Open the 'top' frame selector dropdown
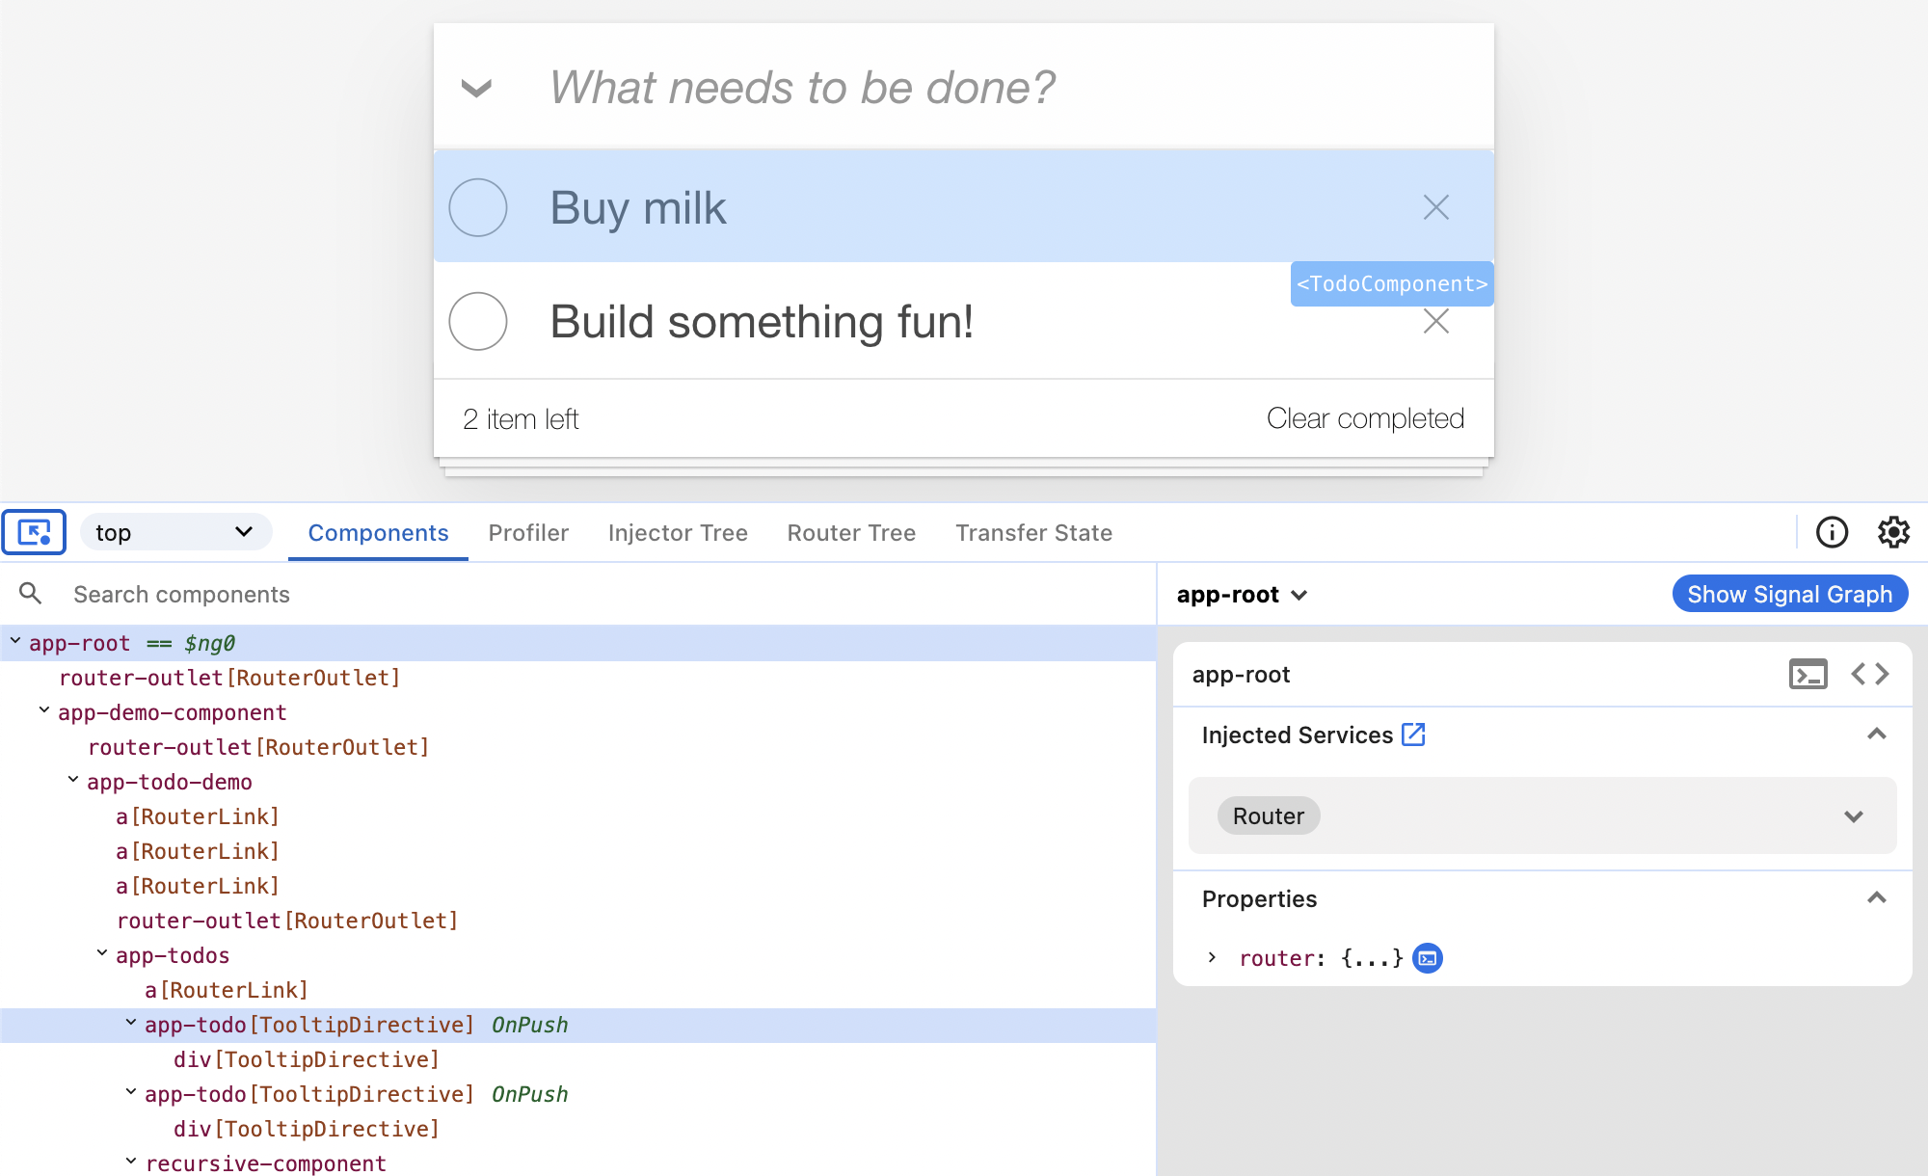The width and height of the screenshot is (1928, 1176). tap(175, 531)
